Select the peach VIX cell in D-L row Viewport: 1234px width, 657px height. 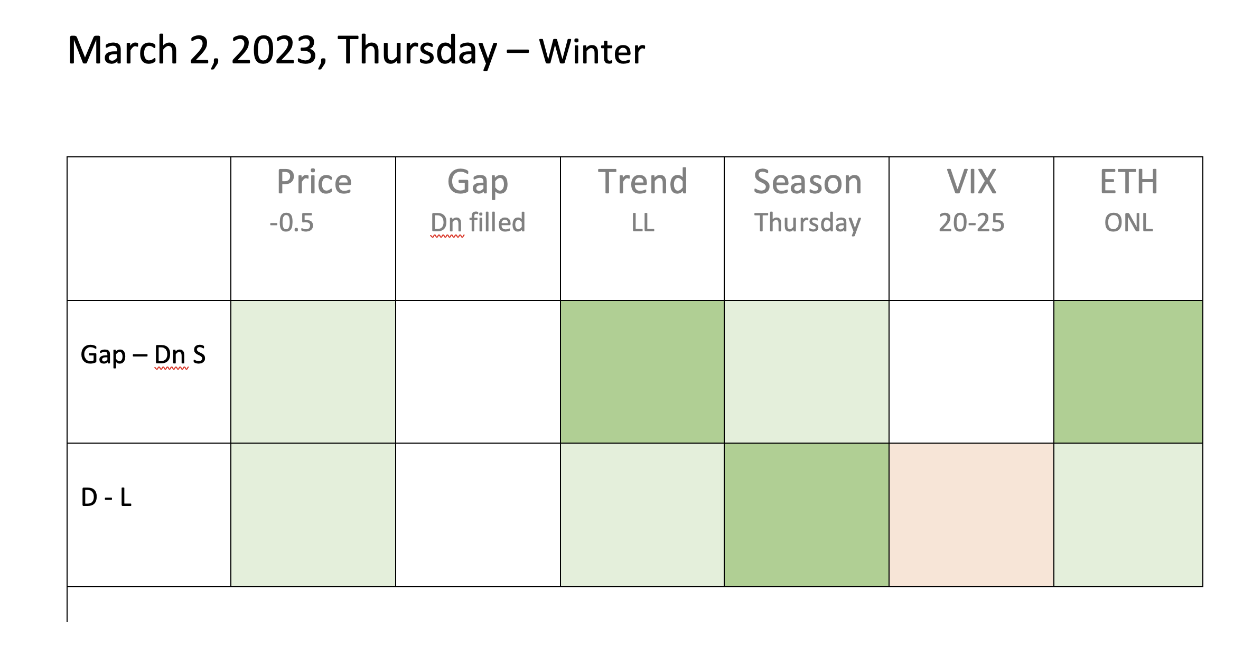[971, 515]
